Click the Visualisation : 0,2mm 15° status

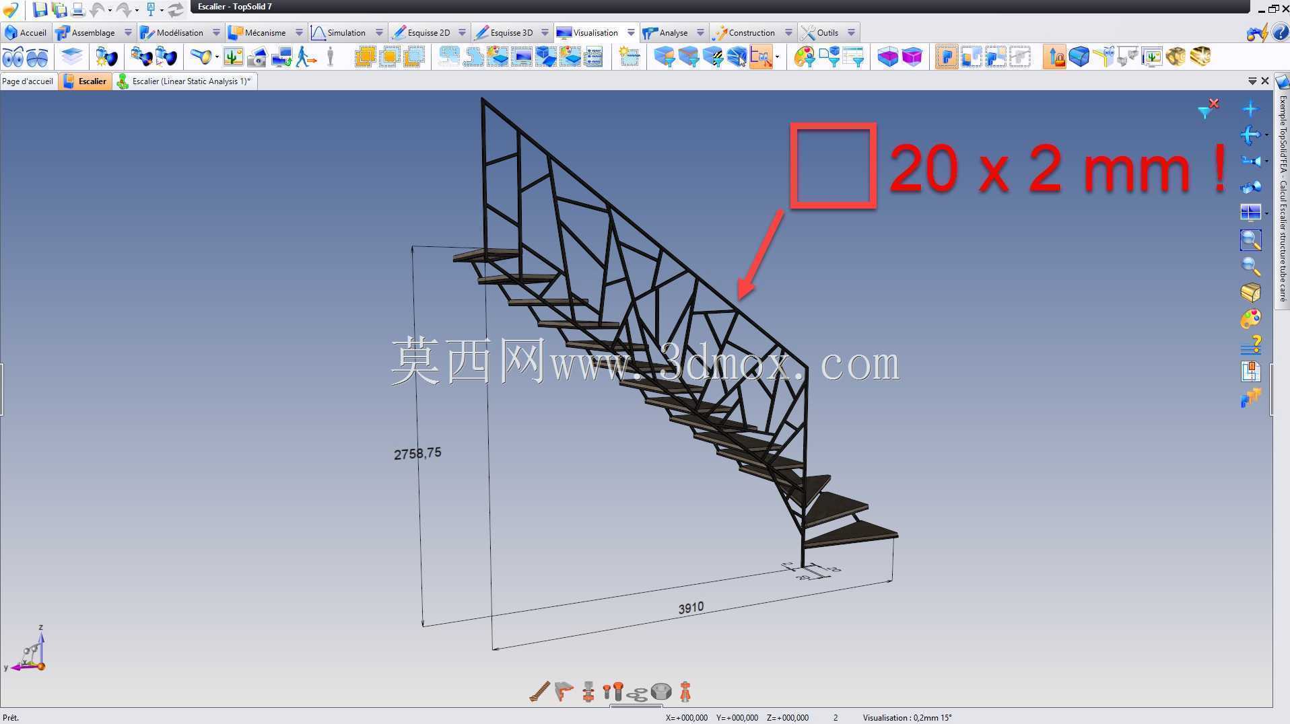(x=907, y=718)
